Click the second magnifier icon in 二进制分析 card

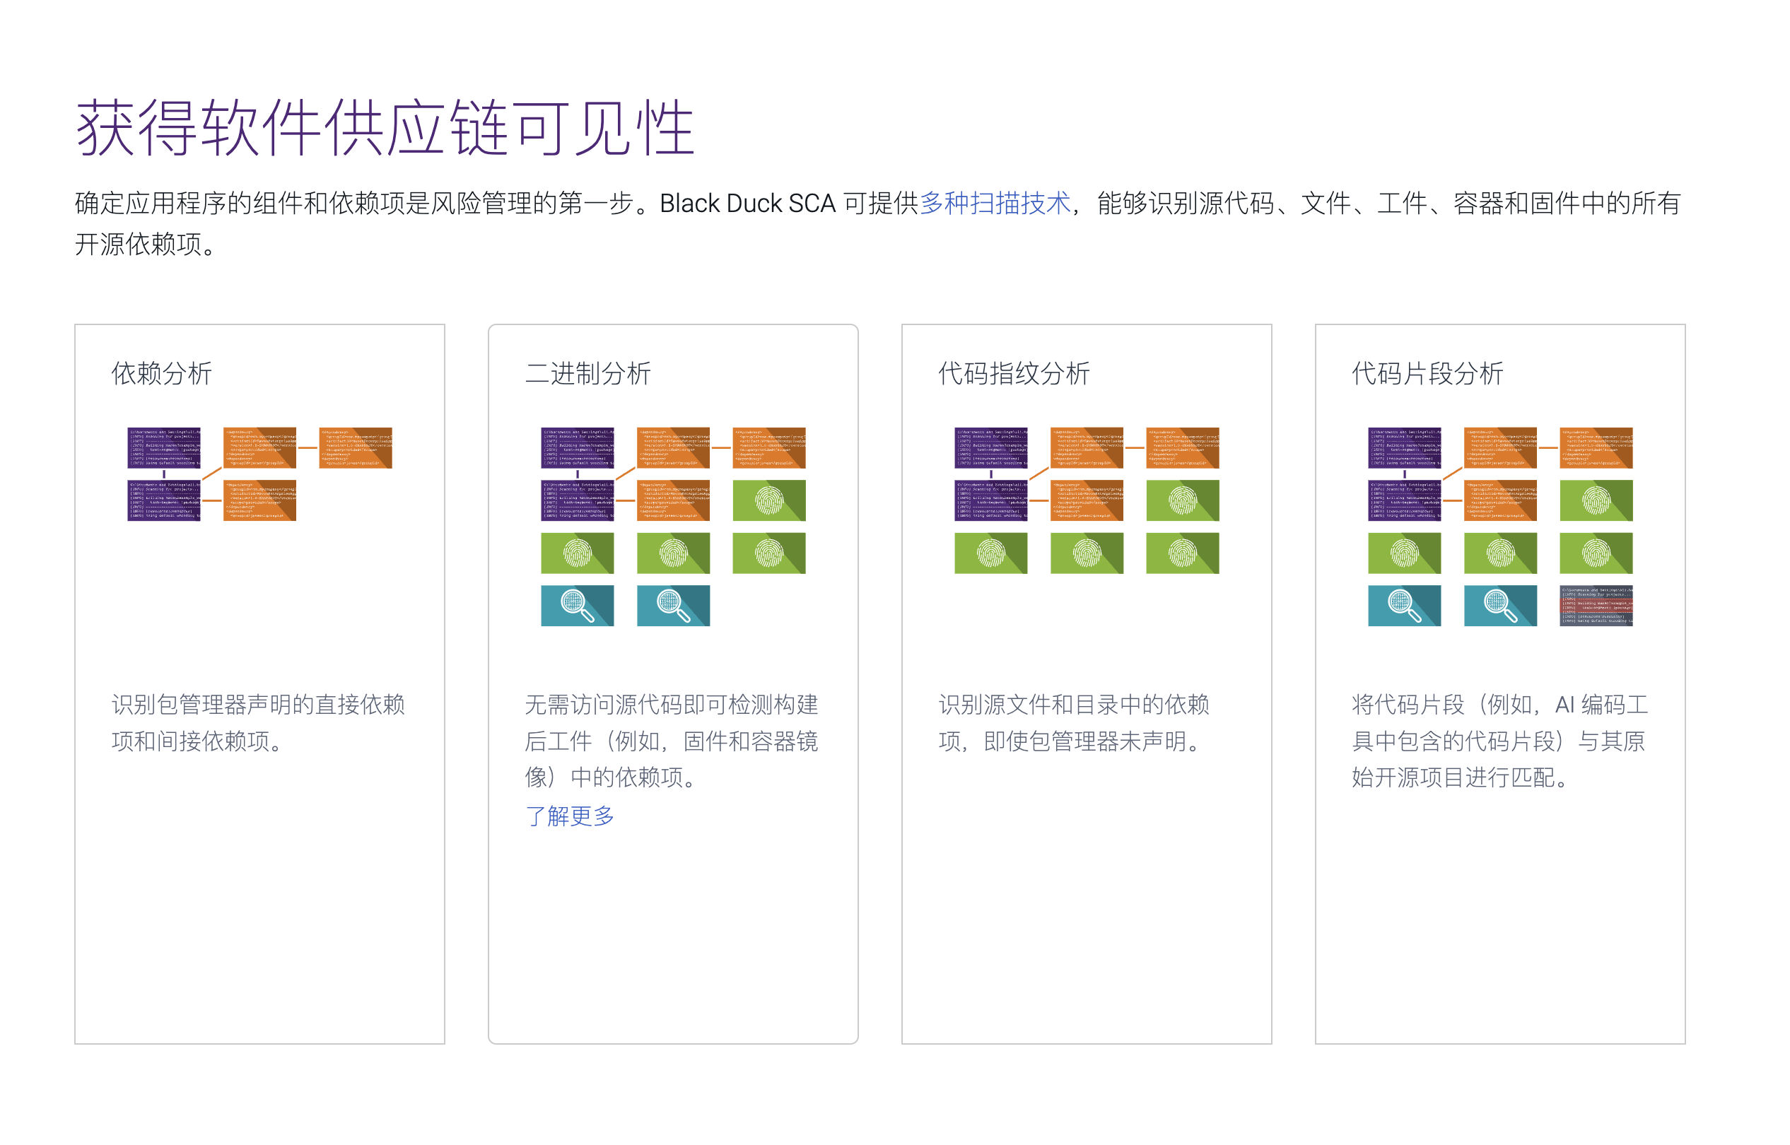673,605
